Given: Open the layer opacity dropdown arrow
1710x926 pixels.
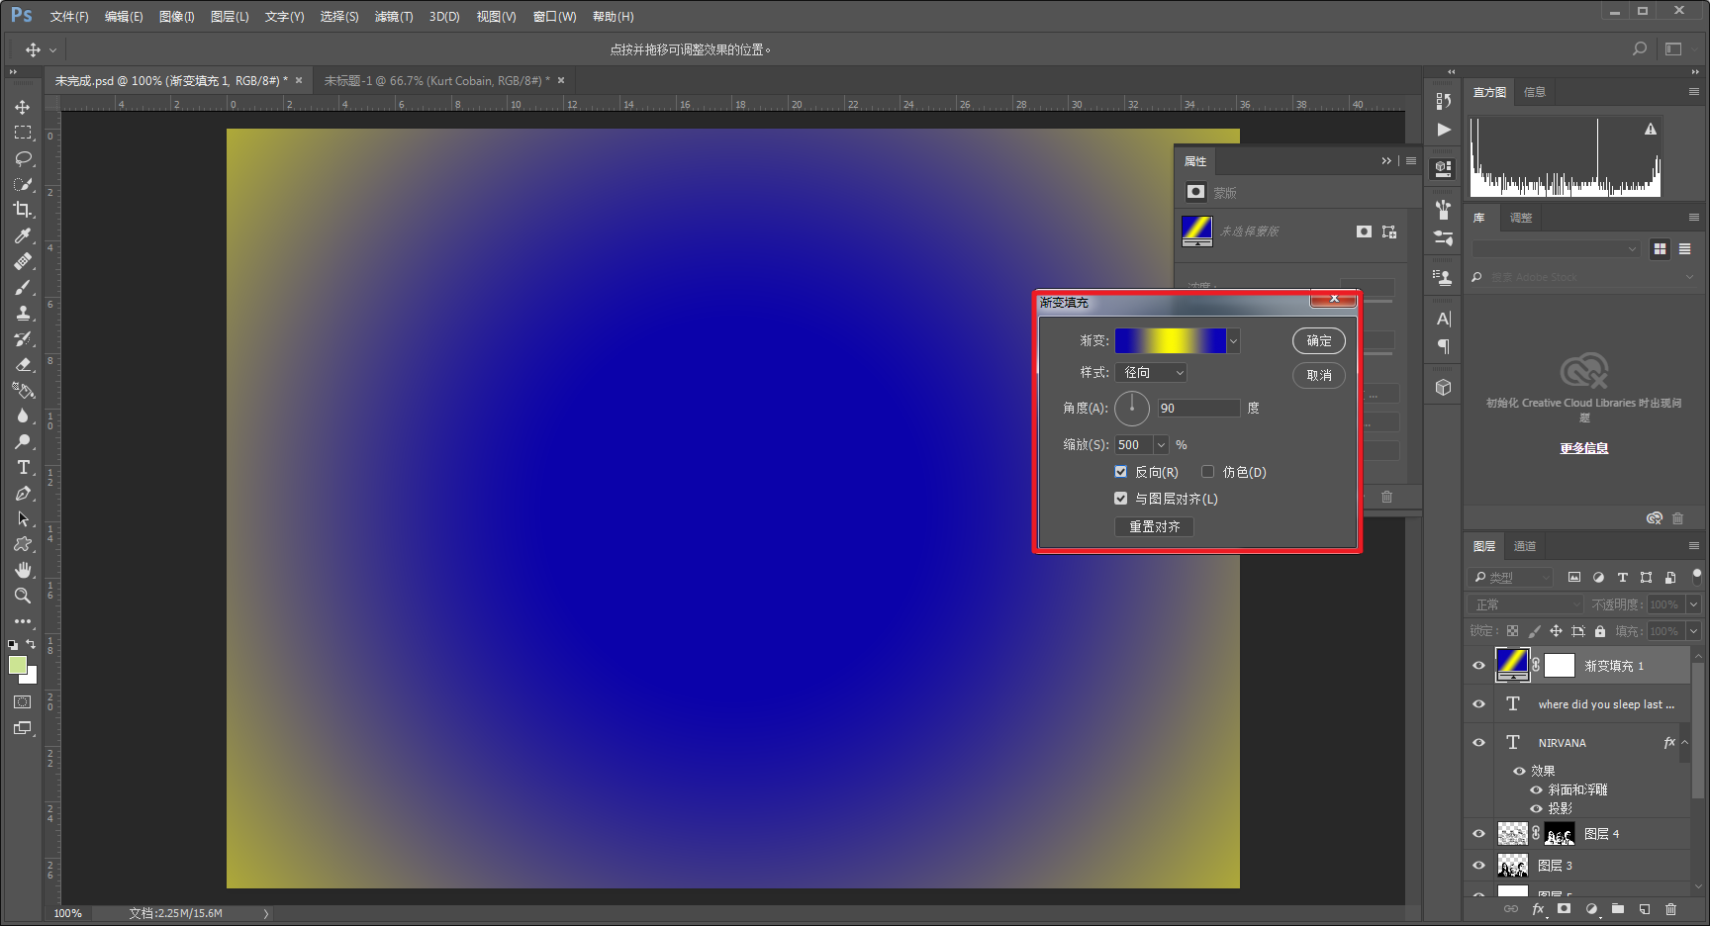Looking at the screenshot, I should (x=1693, y=604).
